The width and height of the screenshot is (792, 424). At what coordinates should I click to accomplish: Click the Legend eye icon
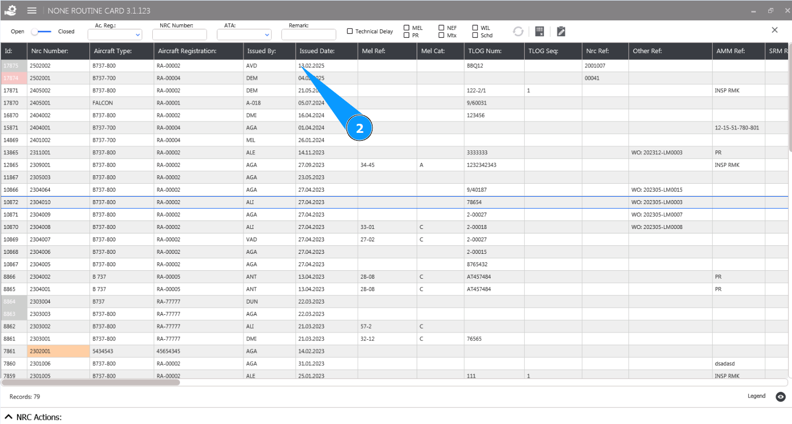[x=781, y=397]
